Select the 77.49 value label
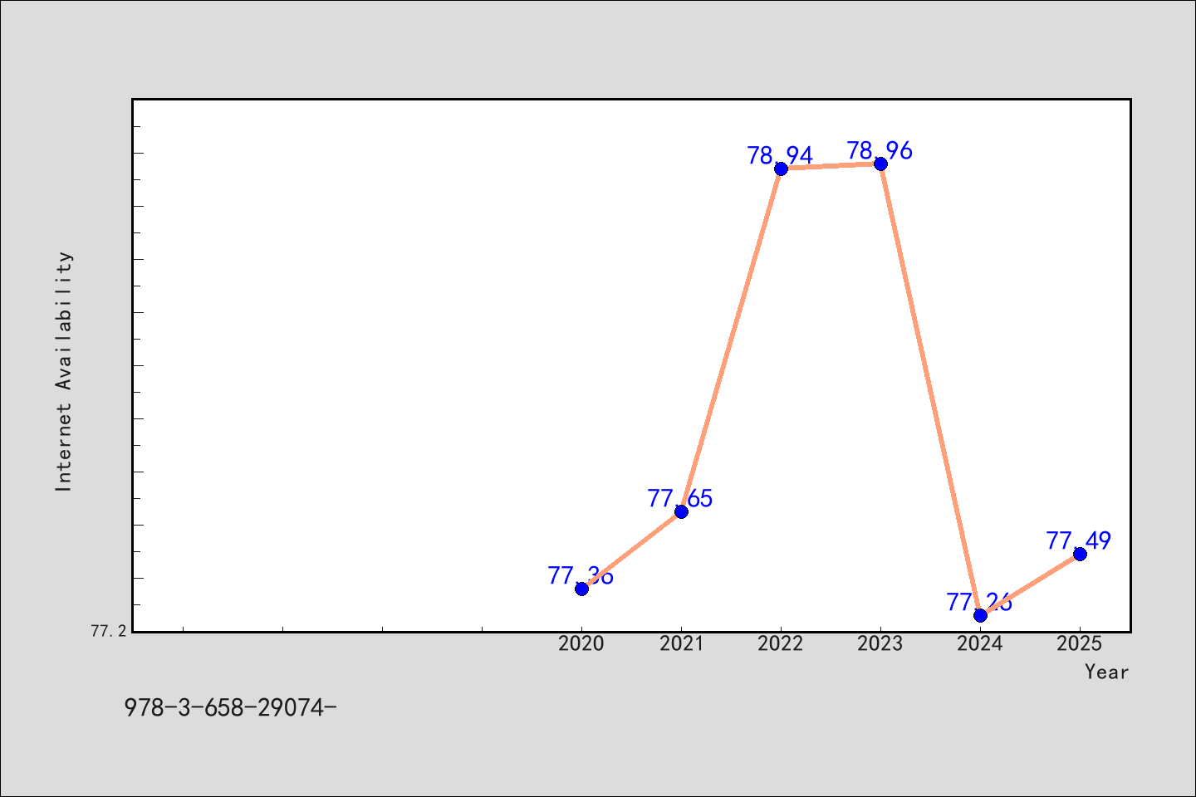Viewport: 1196px width, 797px height. (x=1079, y=540)
